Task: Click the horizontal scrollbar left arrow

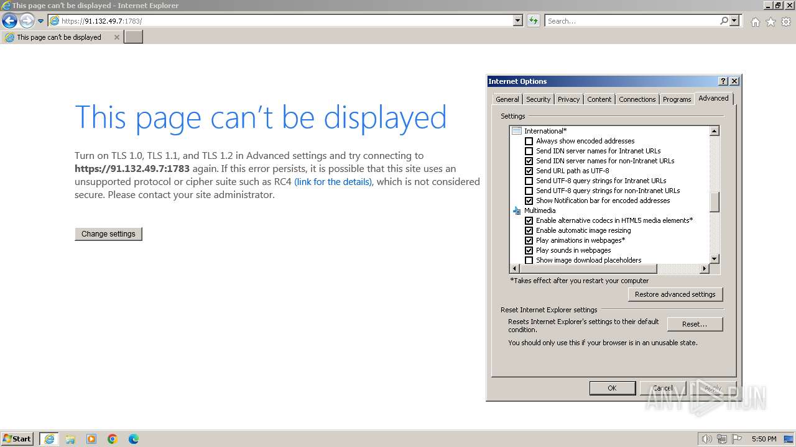Action: point(514,269)
